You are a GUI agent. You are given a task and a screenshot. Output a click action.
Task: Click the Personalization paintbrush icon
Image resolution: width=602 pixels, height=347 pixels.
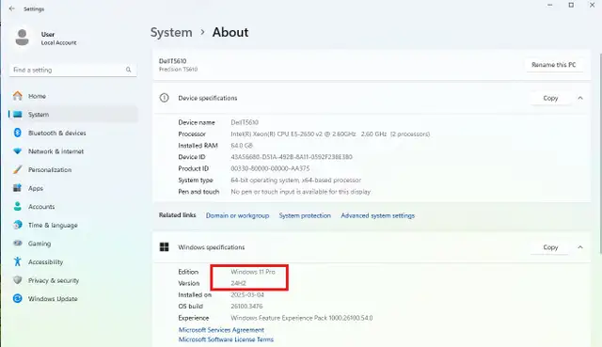pyautogui.click(x=17, y=169)
